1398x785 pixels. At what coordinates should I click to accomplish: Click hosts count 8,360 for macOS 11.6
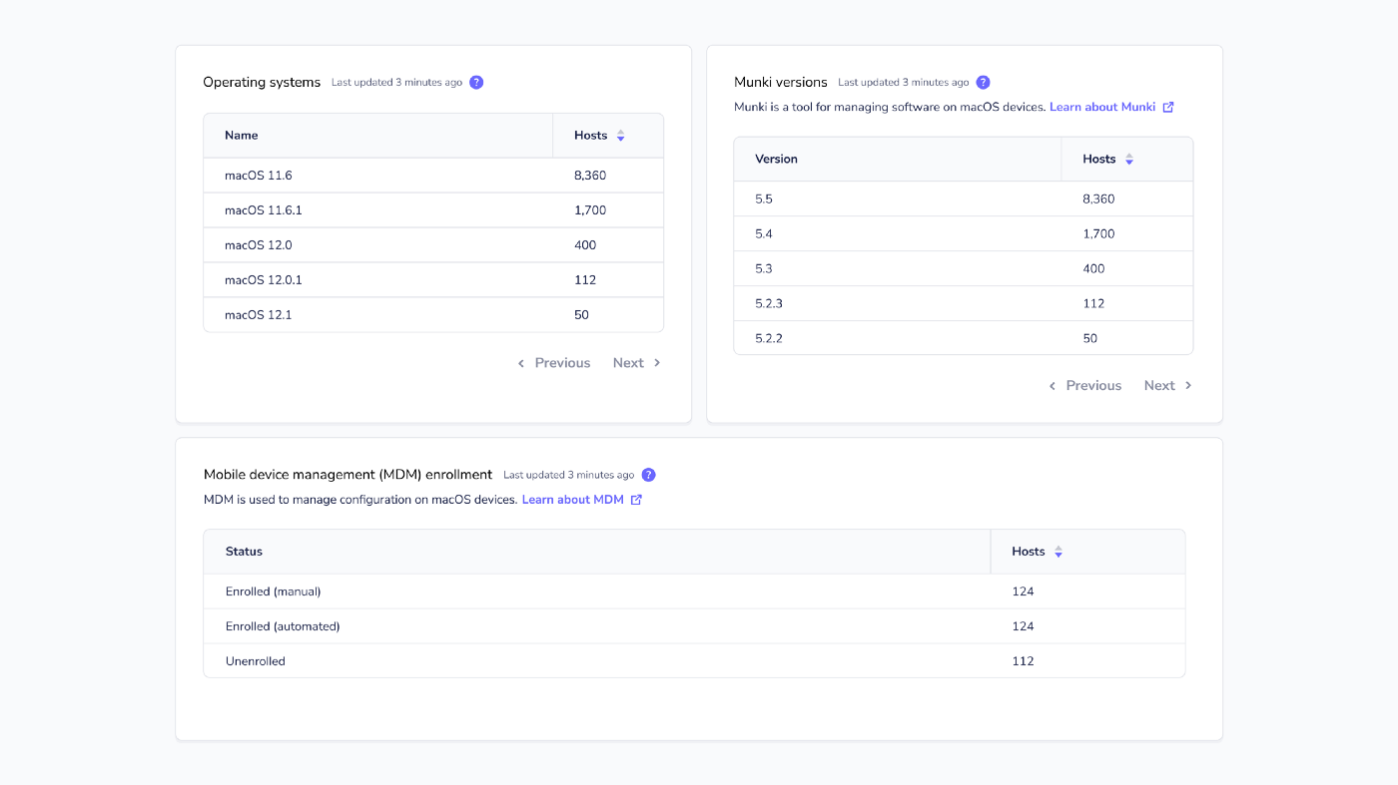pyautogui.click(x=590, y=176)
